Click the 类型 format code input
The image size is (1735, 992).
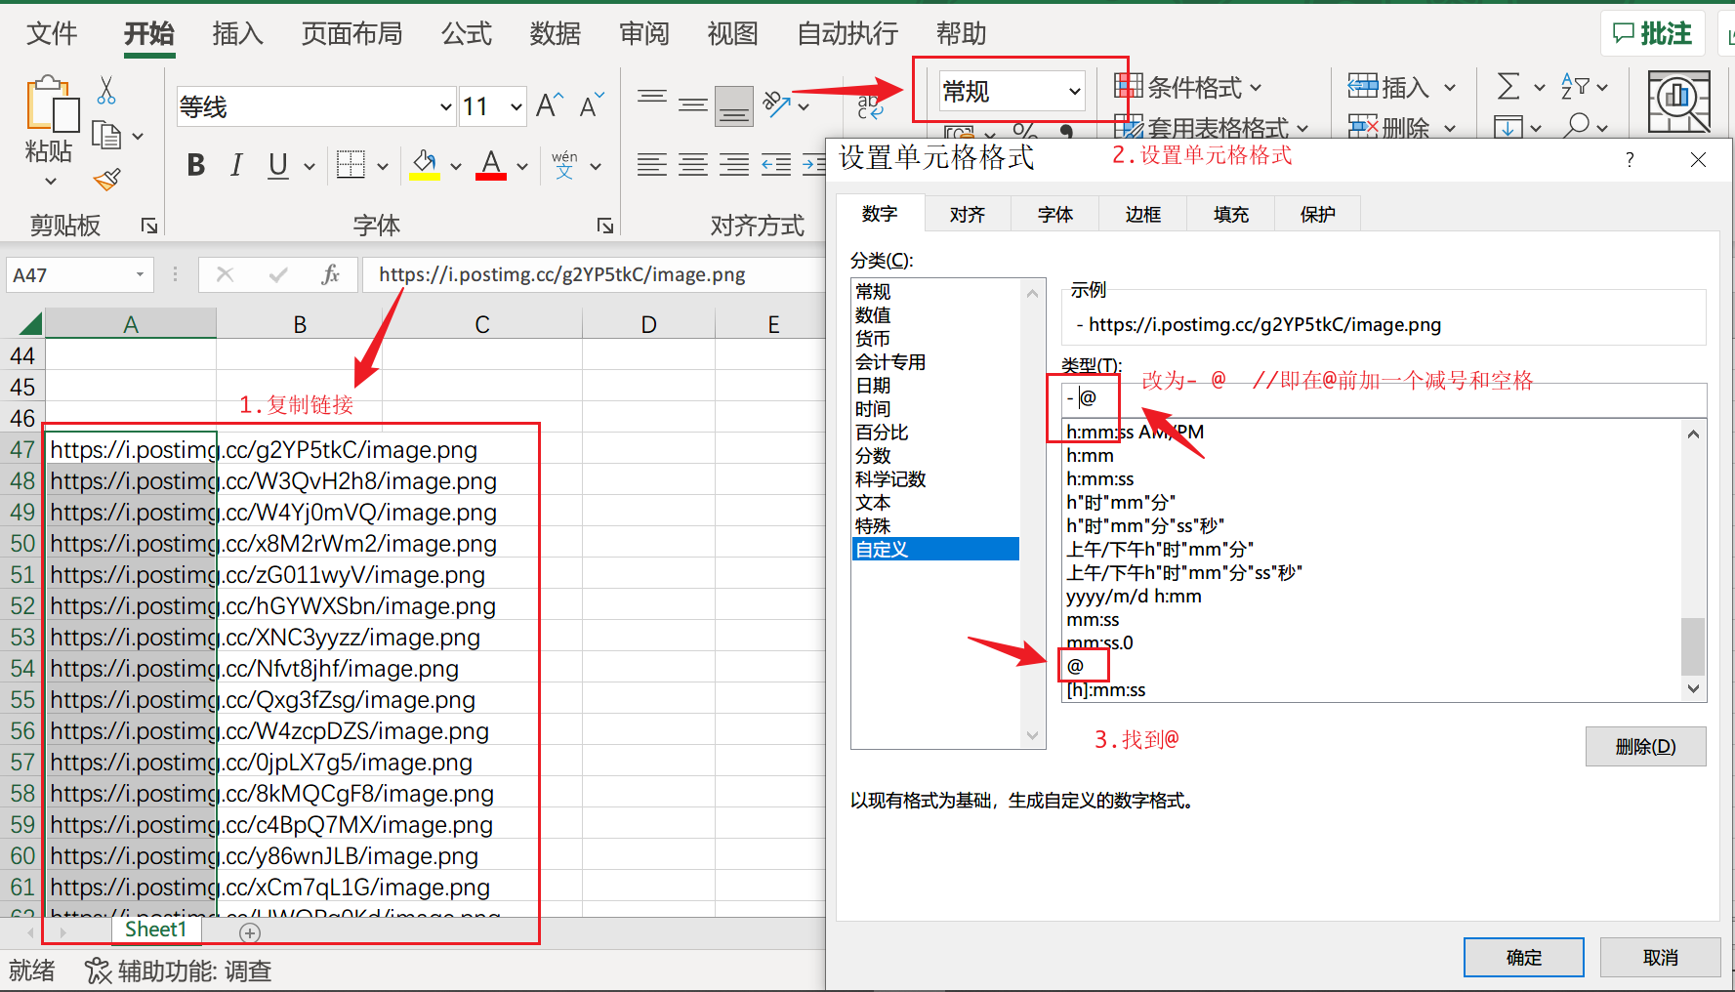[x=1384, y=399]
